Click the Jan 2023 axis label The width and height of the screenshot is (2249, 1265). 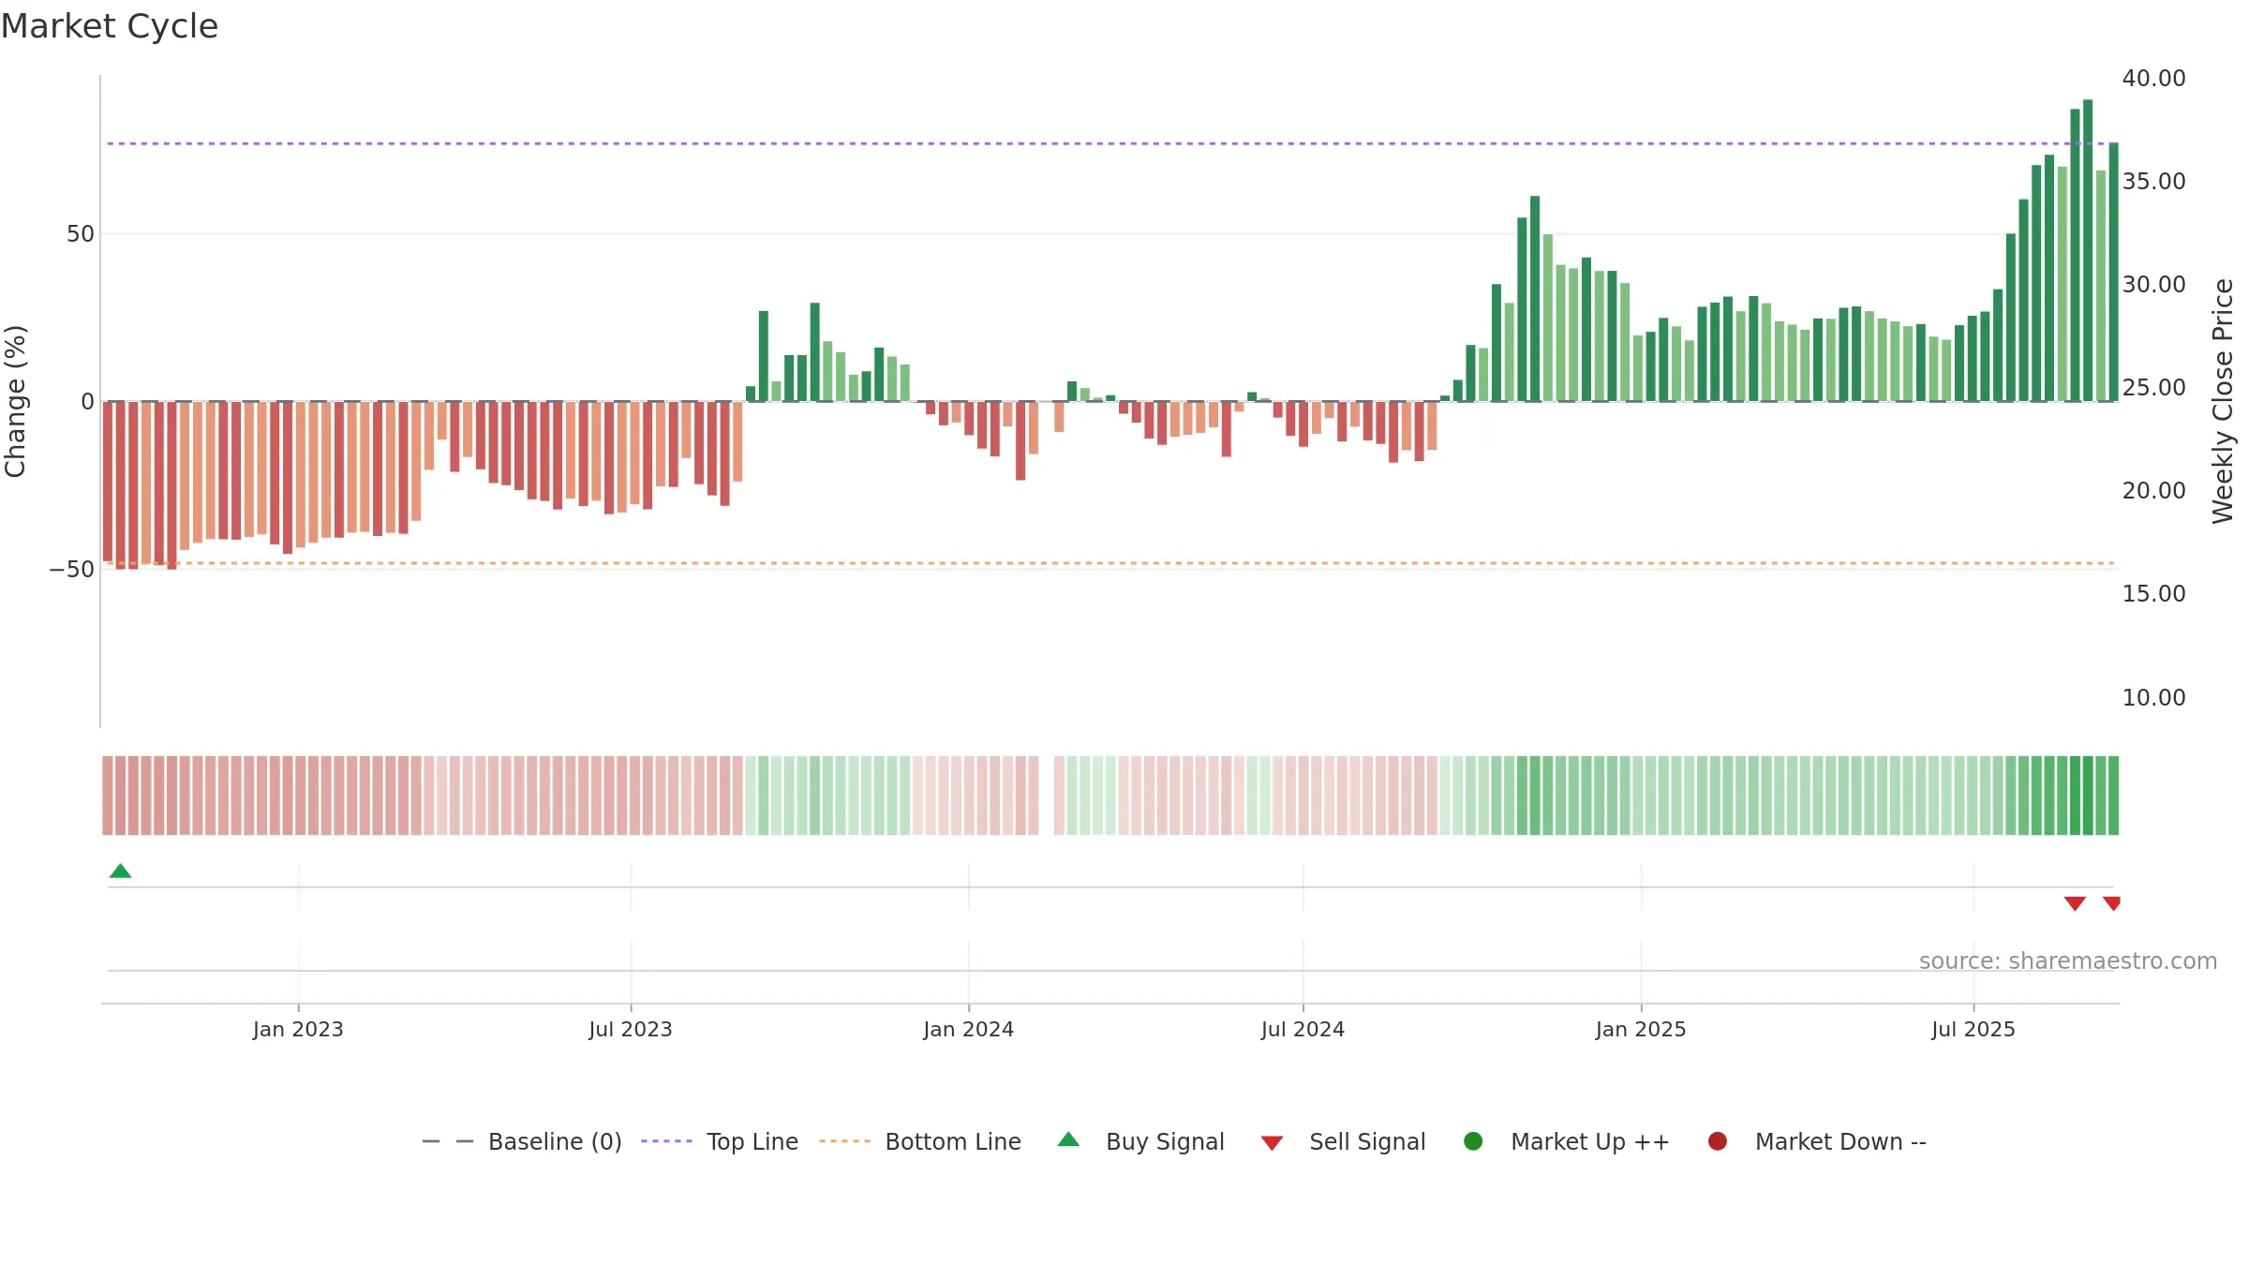pyautogui.click(x=298, y=1030)
